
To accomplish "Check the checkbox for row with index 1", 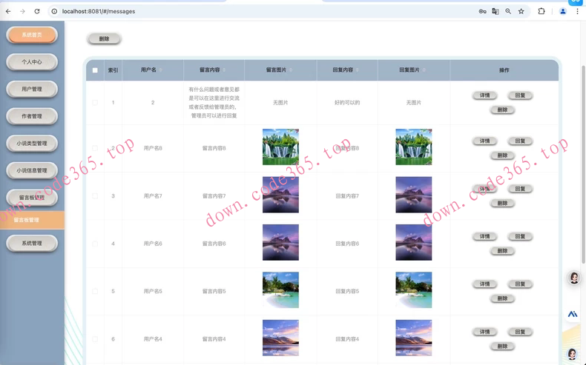I will point(95,102).
